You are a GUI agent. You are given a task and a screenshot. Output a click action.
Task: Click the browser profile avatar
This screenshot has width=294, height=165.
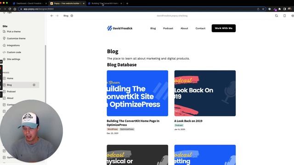[290, 9]
